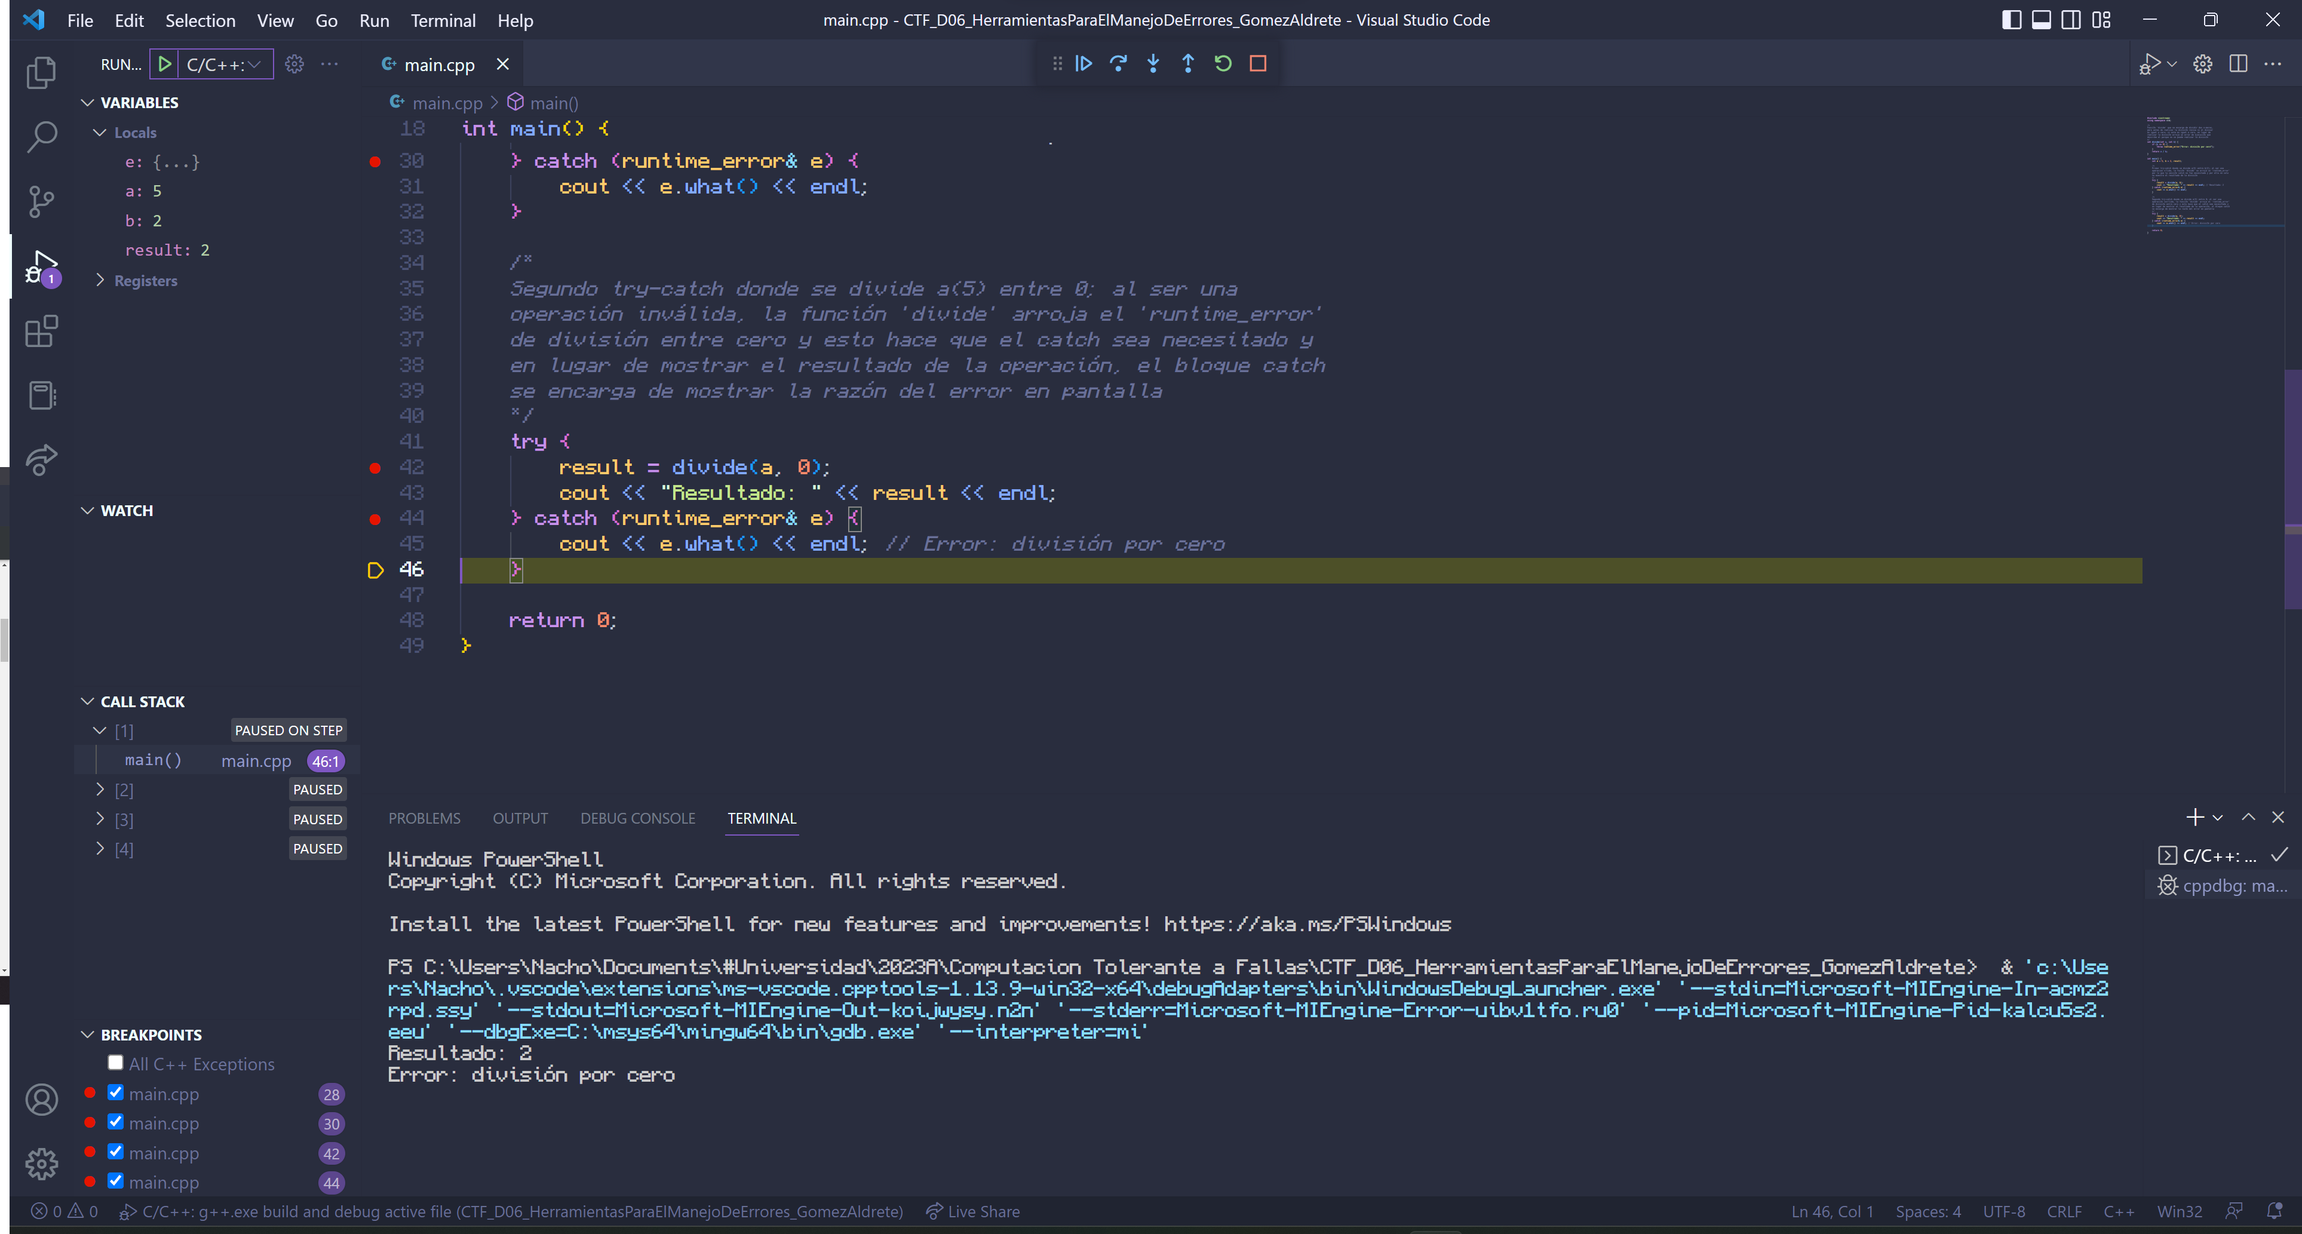Stop the debug session
2302x1234 pixels.
1259,63
